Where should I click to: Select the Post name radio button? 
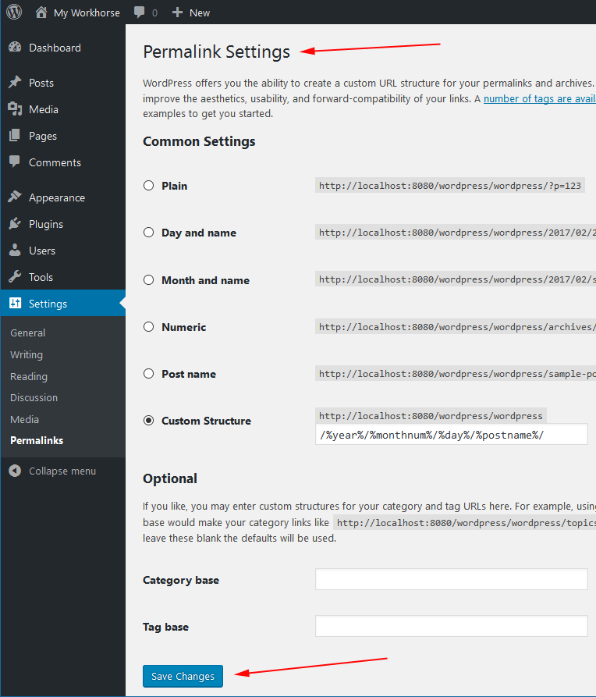(x=149, y=373)
